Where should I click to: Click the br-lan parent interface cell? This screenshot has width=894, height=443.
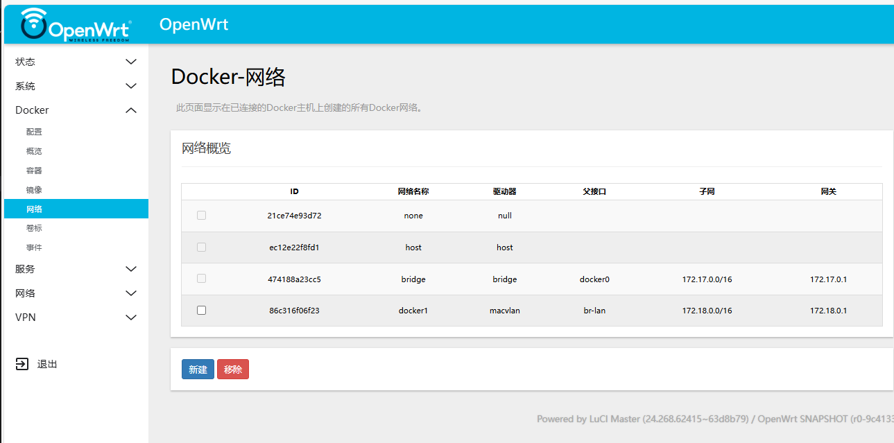pos(594,311)
